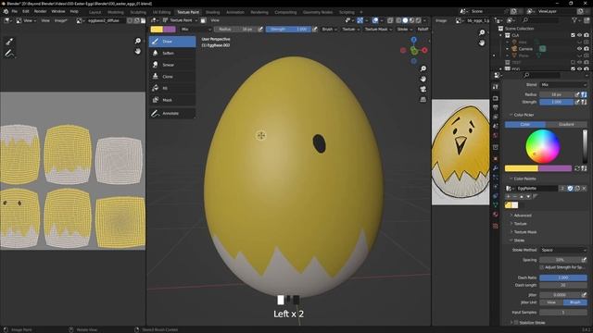
Task: Switch to Shading workspace tab
Action: (x=212, y=12)
